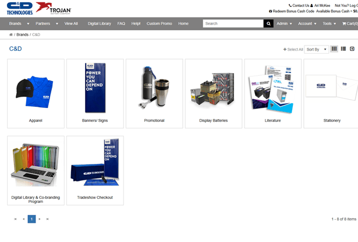
Task: Toggle Select All items
Action: (293, 50)
